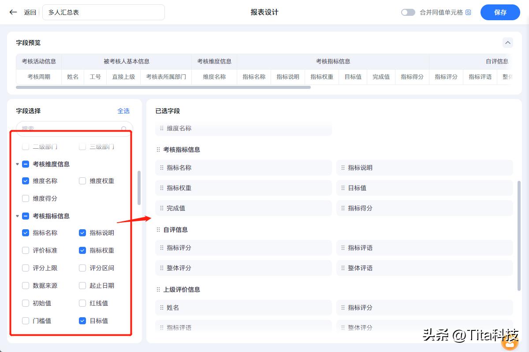Click drag handle of 上级评价信息 group
This screenshot has width=529, height=352.
[x=158, y=290]
